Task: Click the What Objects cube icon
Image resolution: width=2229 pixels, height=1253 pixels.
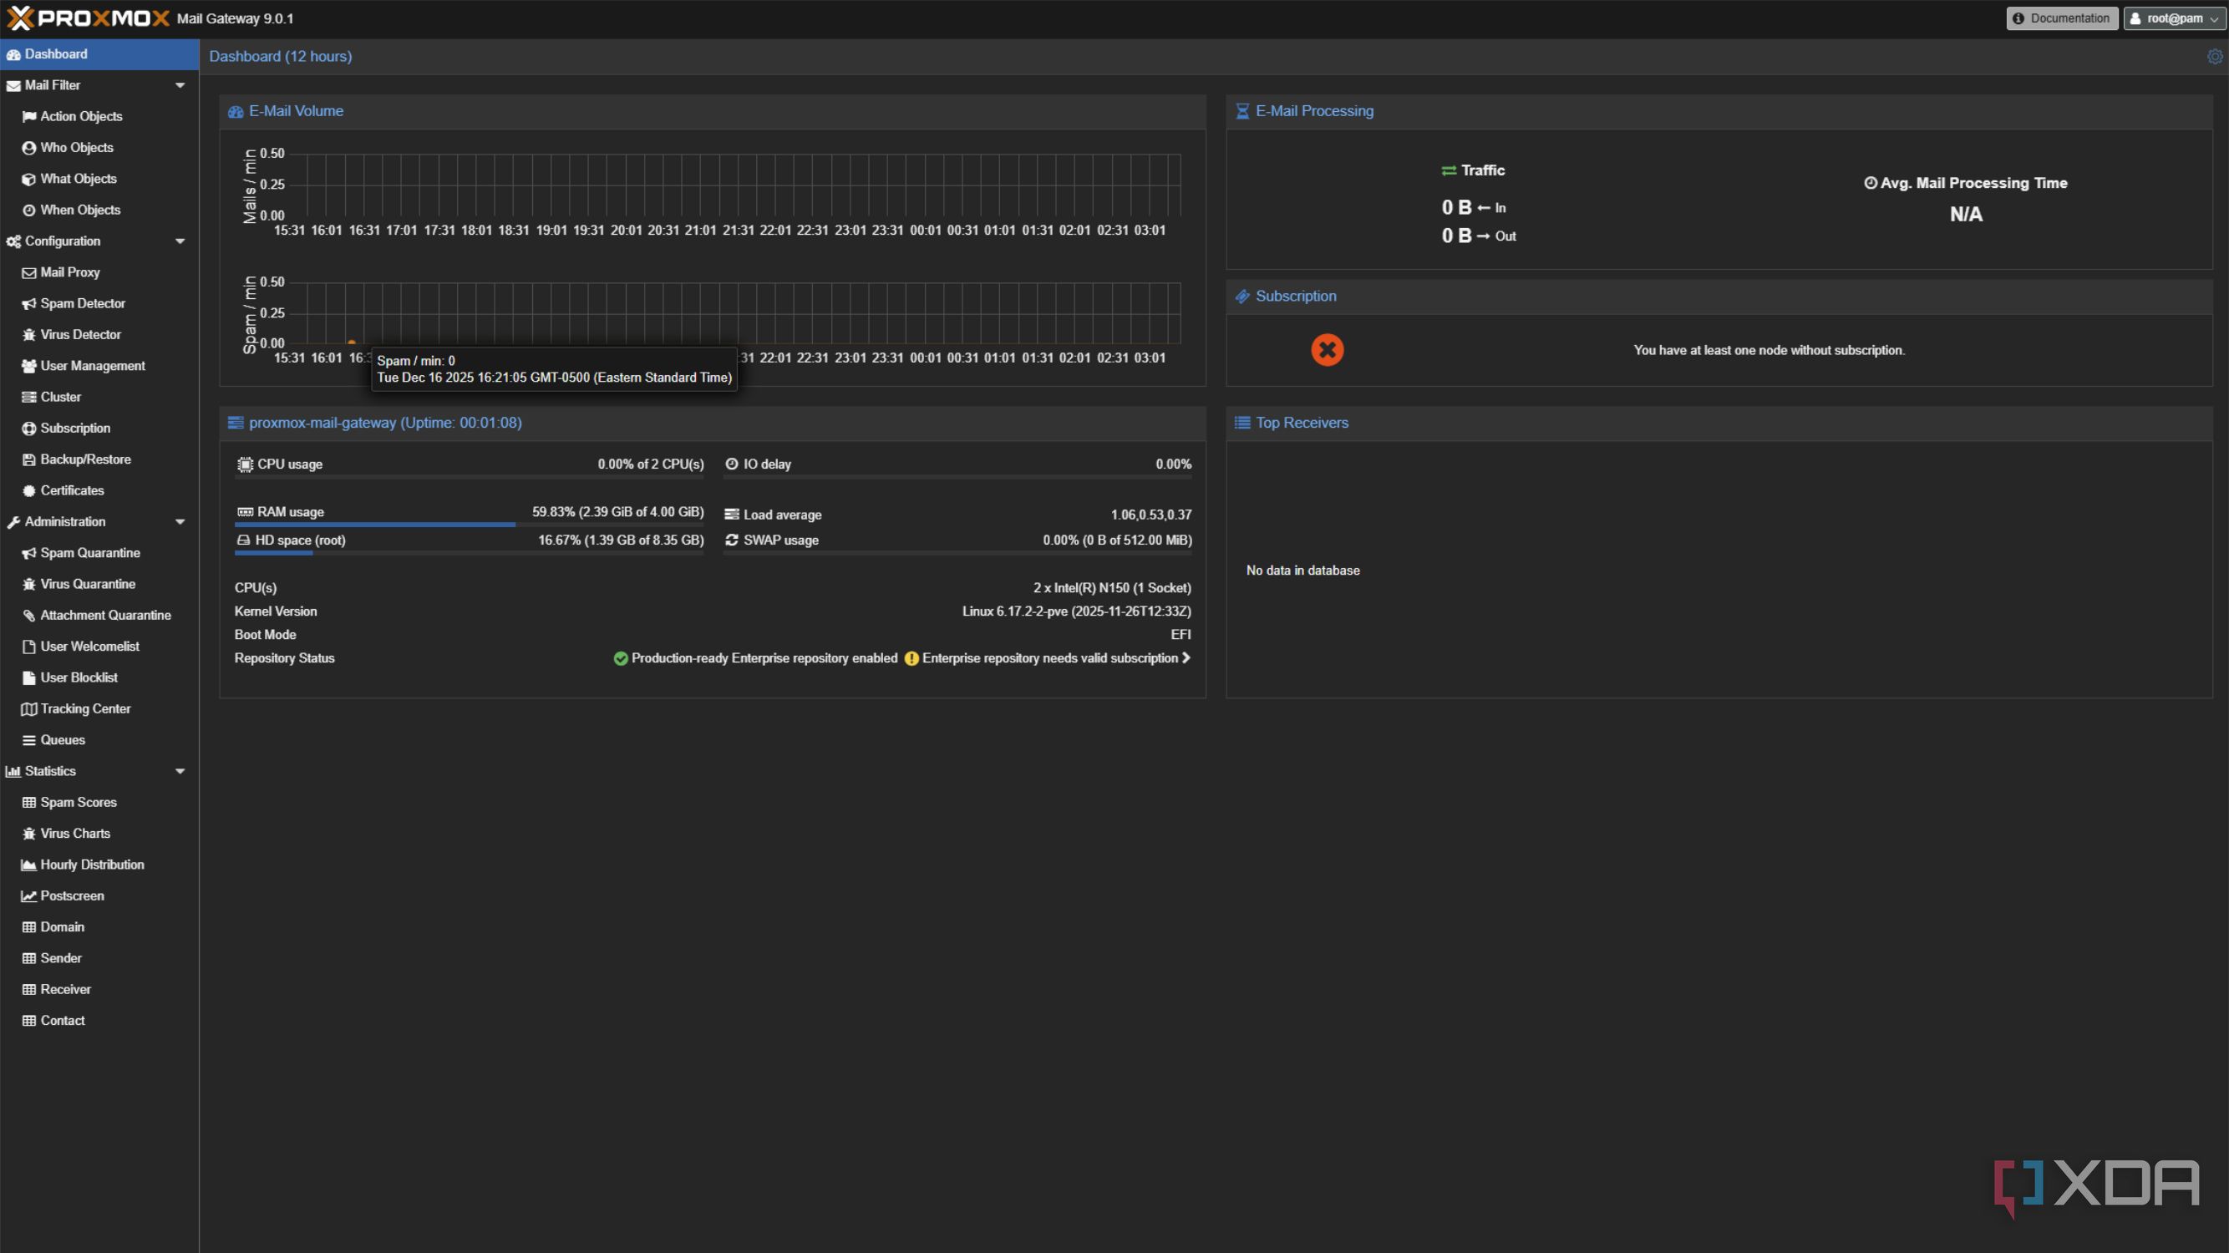Action: [x=28, y=178]
